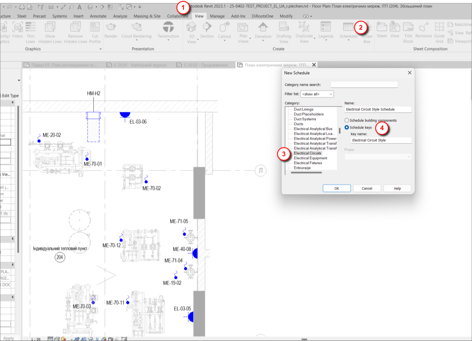
Task: Open the Elevation tool
Action: 263,27
